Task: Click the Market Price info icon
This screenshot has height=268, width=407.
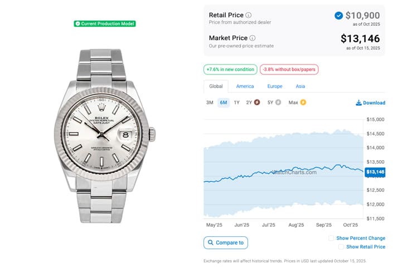Action: (x=251, y=38)
